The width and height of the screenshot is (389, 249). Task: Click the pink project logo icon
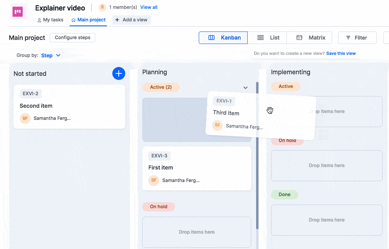click(18, 12)
